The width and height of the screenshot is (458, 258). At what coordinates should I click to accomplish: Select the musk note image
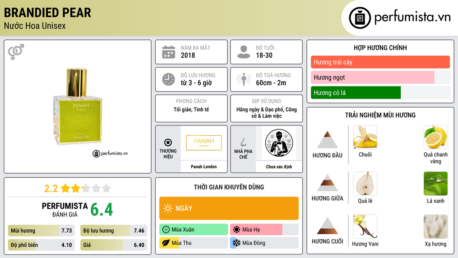[x=436, y=226]
